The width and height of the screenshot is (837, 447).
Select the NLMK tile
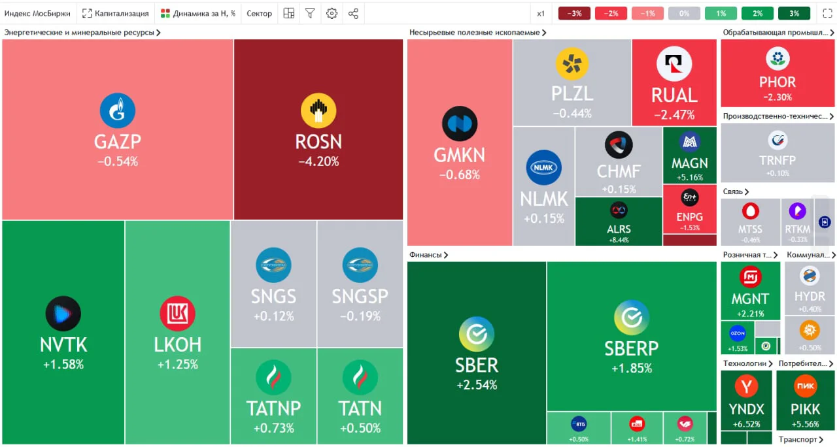point(543,186)
